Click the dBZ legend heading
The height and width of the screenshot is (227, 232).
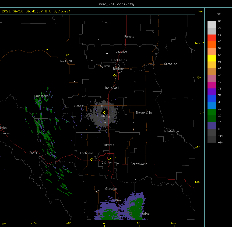(218, 14)
